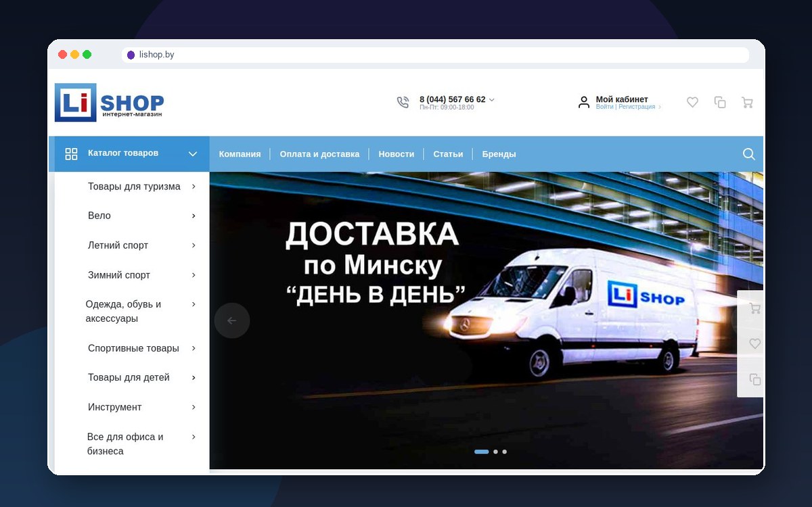Open the Вело category

click(x=99, y=216)
